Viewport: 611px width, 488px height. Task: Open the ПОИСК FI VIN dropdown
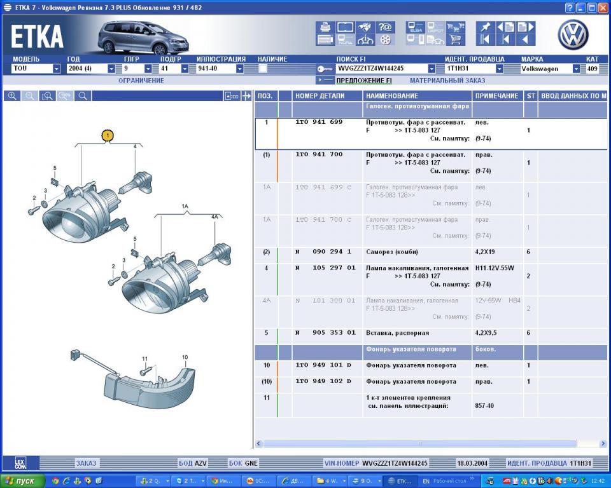[432, 69]
